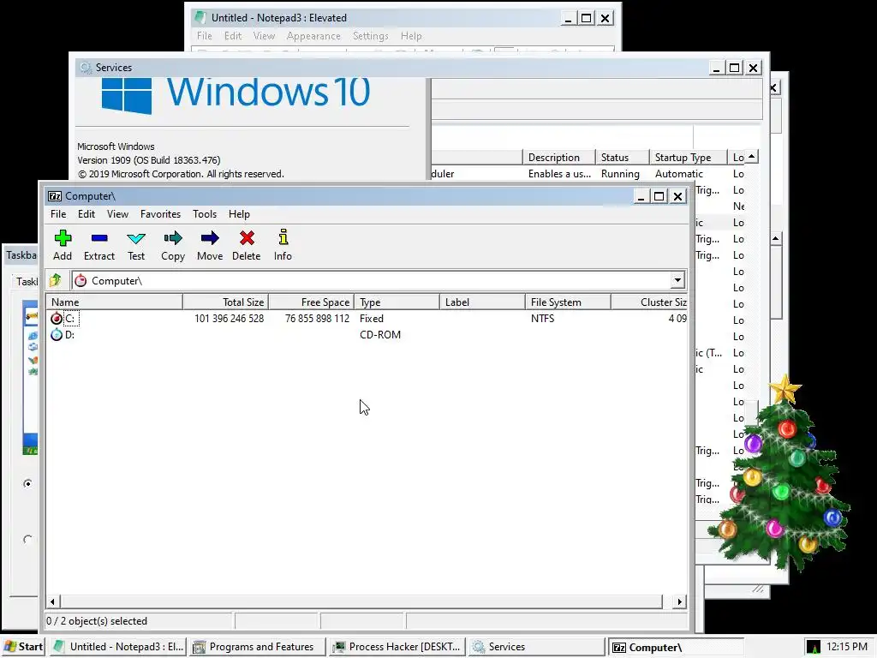Click the Running status cell in Services

click(620, 174)
